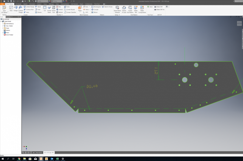The height and width of the screenshot is (161, 243).
Task: Select the Hem tool
Action: coord(26,12)
